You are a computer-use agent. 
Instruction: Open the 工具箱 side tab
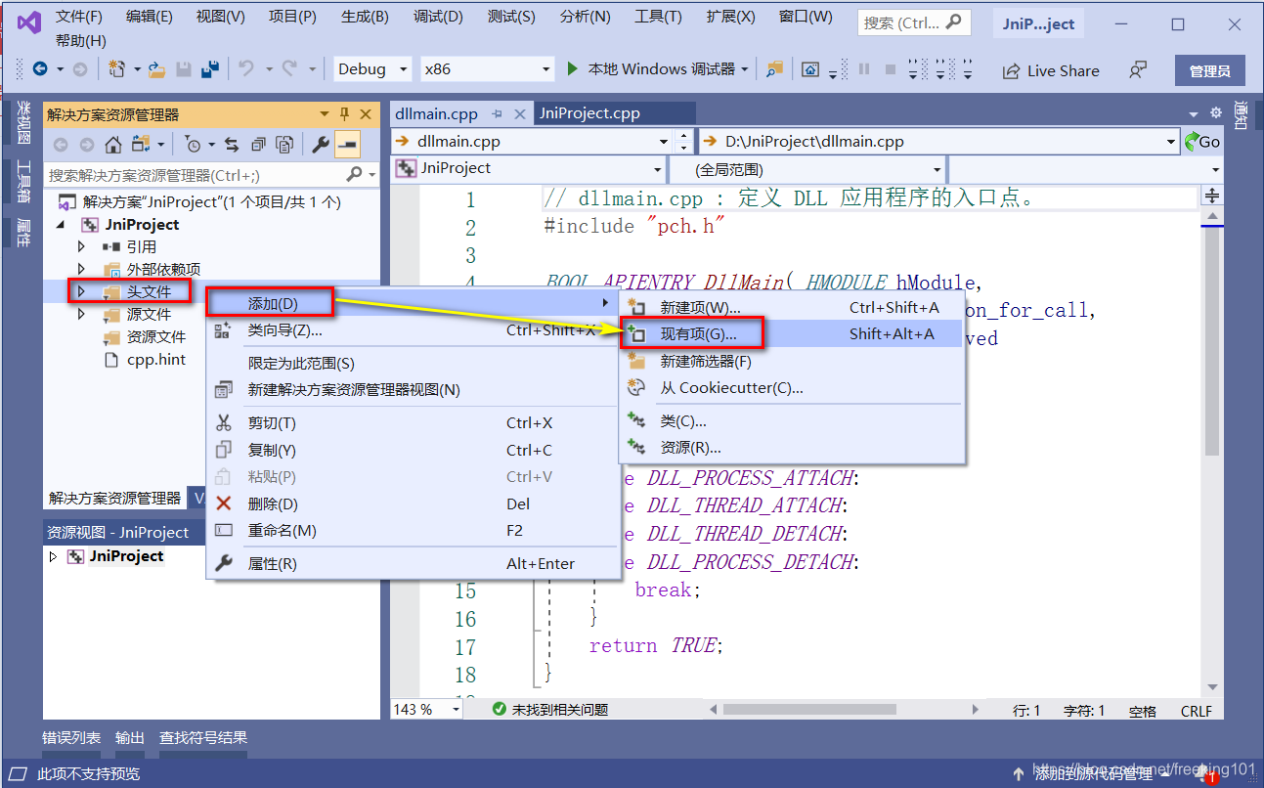(x=23, y=181)
